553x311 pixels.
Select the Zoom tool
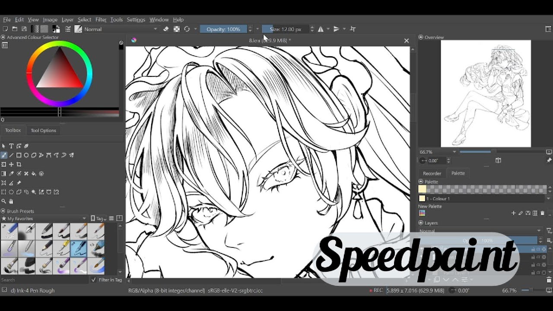(4, 201)
